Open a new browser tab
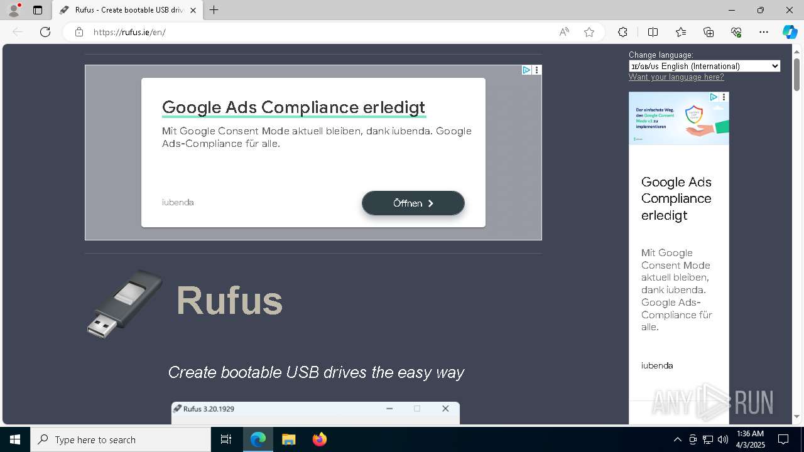 point(214,10)
